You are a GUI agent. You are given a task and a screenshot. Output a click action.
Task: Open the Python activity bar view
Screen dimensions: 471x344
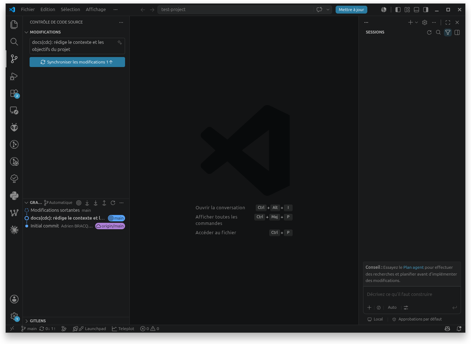14,196
